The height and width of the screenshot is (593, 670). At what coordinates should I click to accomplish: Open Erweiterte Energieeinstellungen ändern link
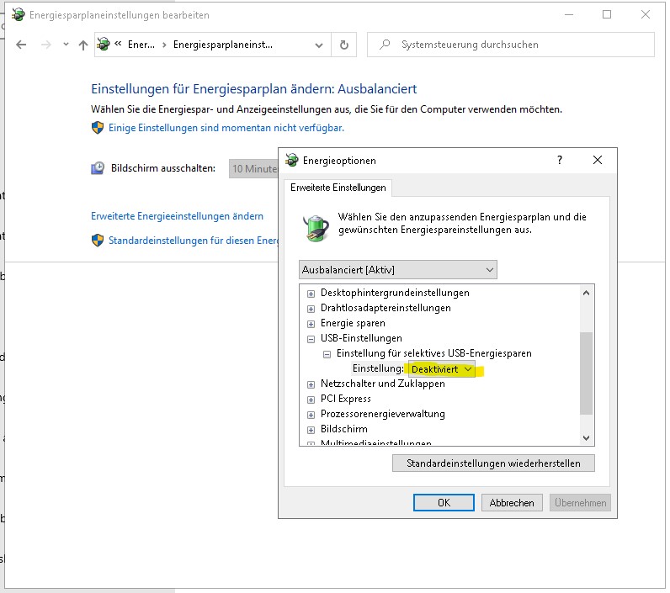[x=177, y=216]
